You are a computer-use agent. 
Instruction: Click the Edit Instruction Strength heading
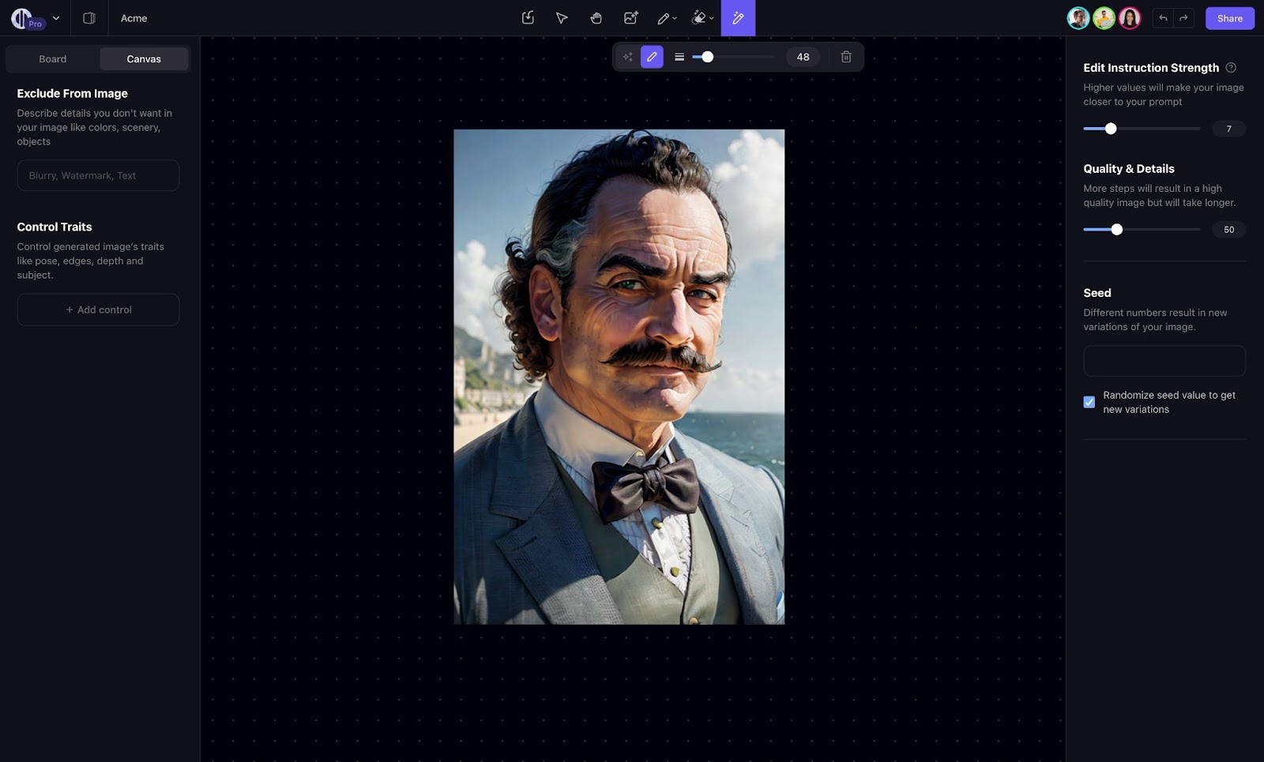click(1151, 68)
